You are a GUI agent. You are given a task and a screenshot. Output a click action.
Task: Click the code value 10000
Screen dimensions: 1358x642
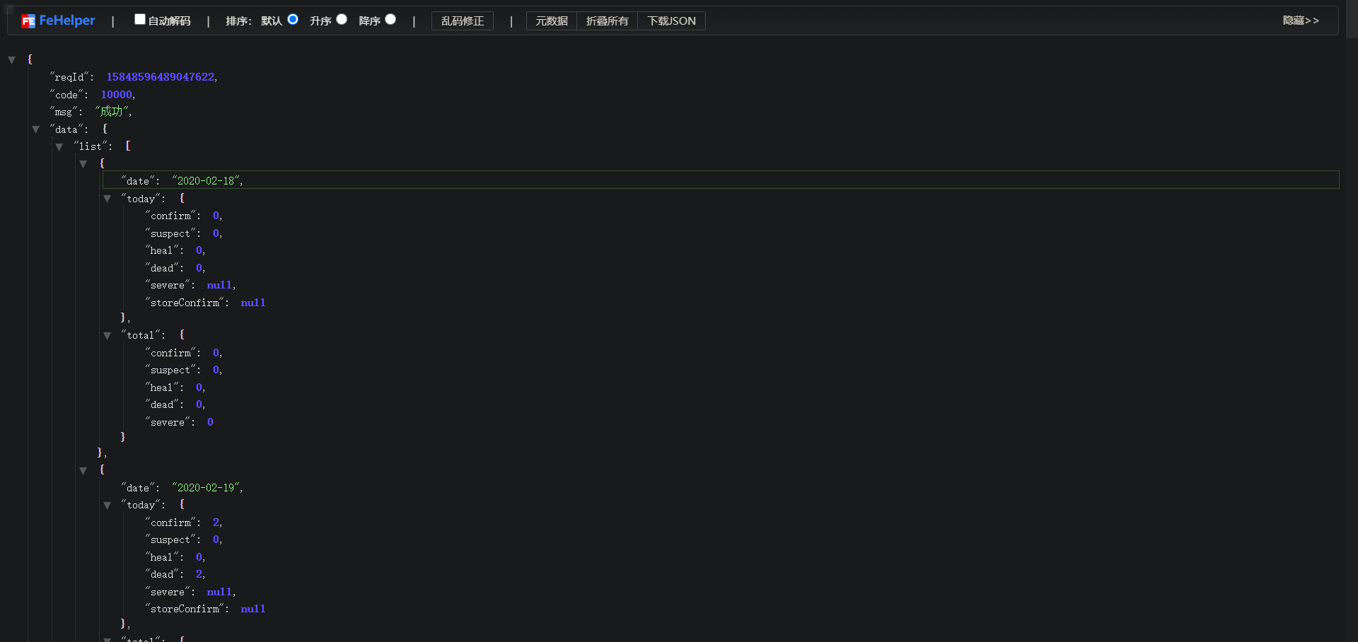(x=116, y=95)
